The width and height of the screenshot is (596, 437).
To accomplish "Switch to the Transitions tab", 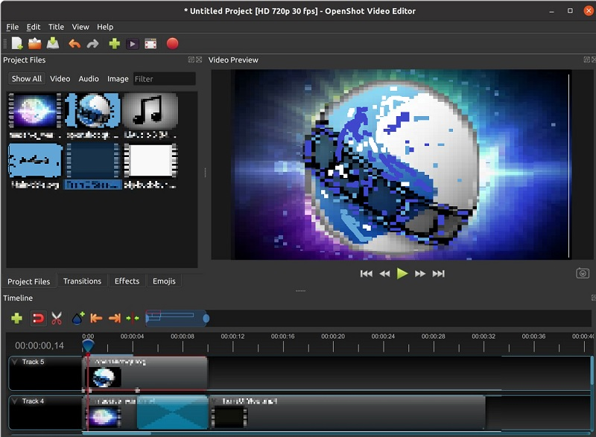I will 82,281.
